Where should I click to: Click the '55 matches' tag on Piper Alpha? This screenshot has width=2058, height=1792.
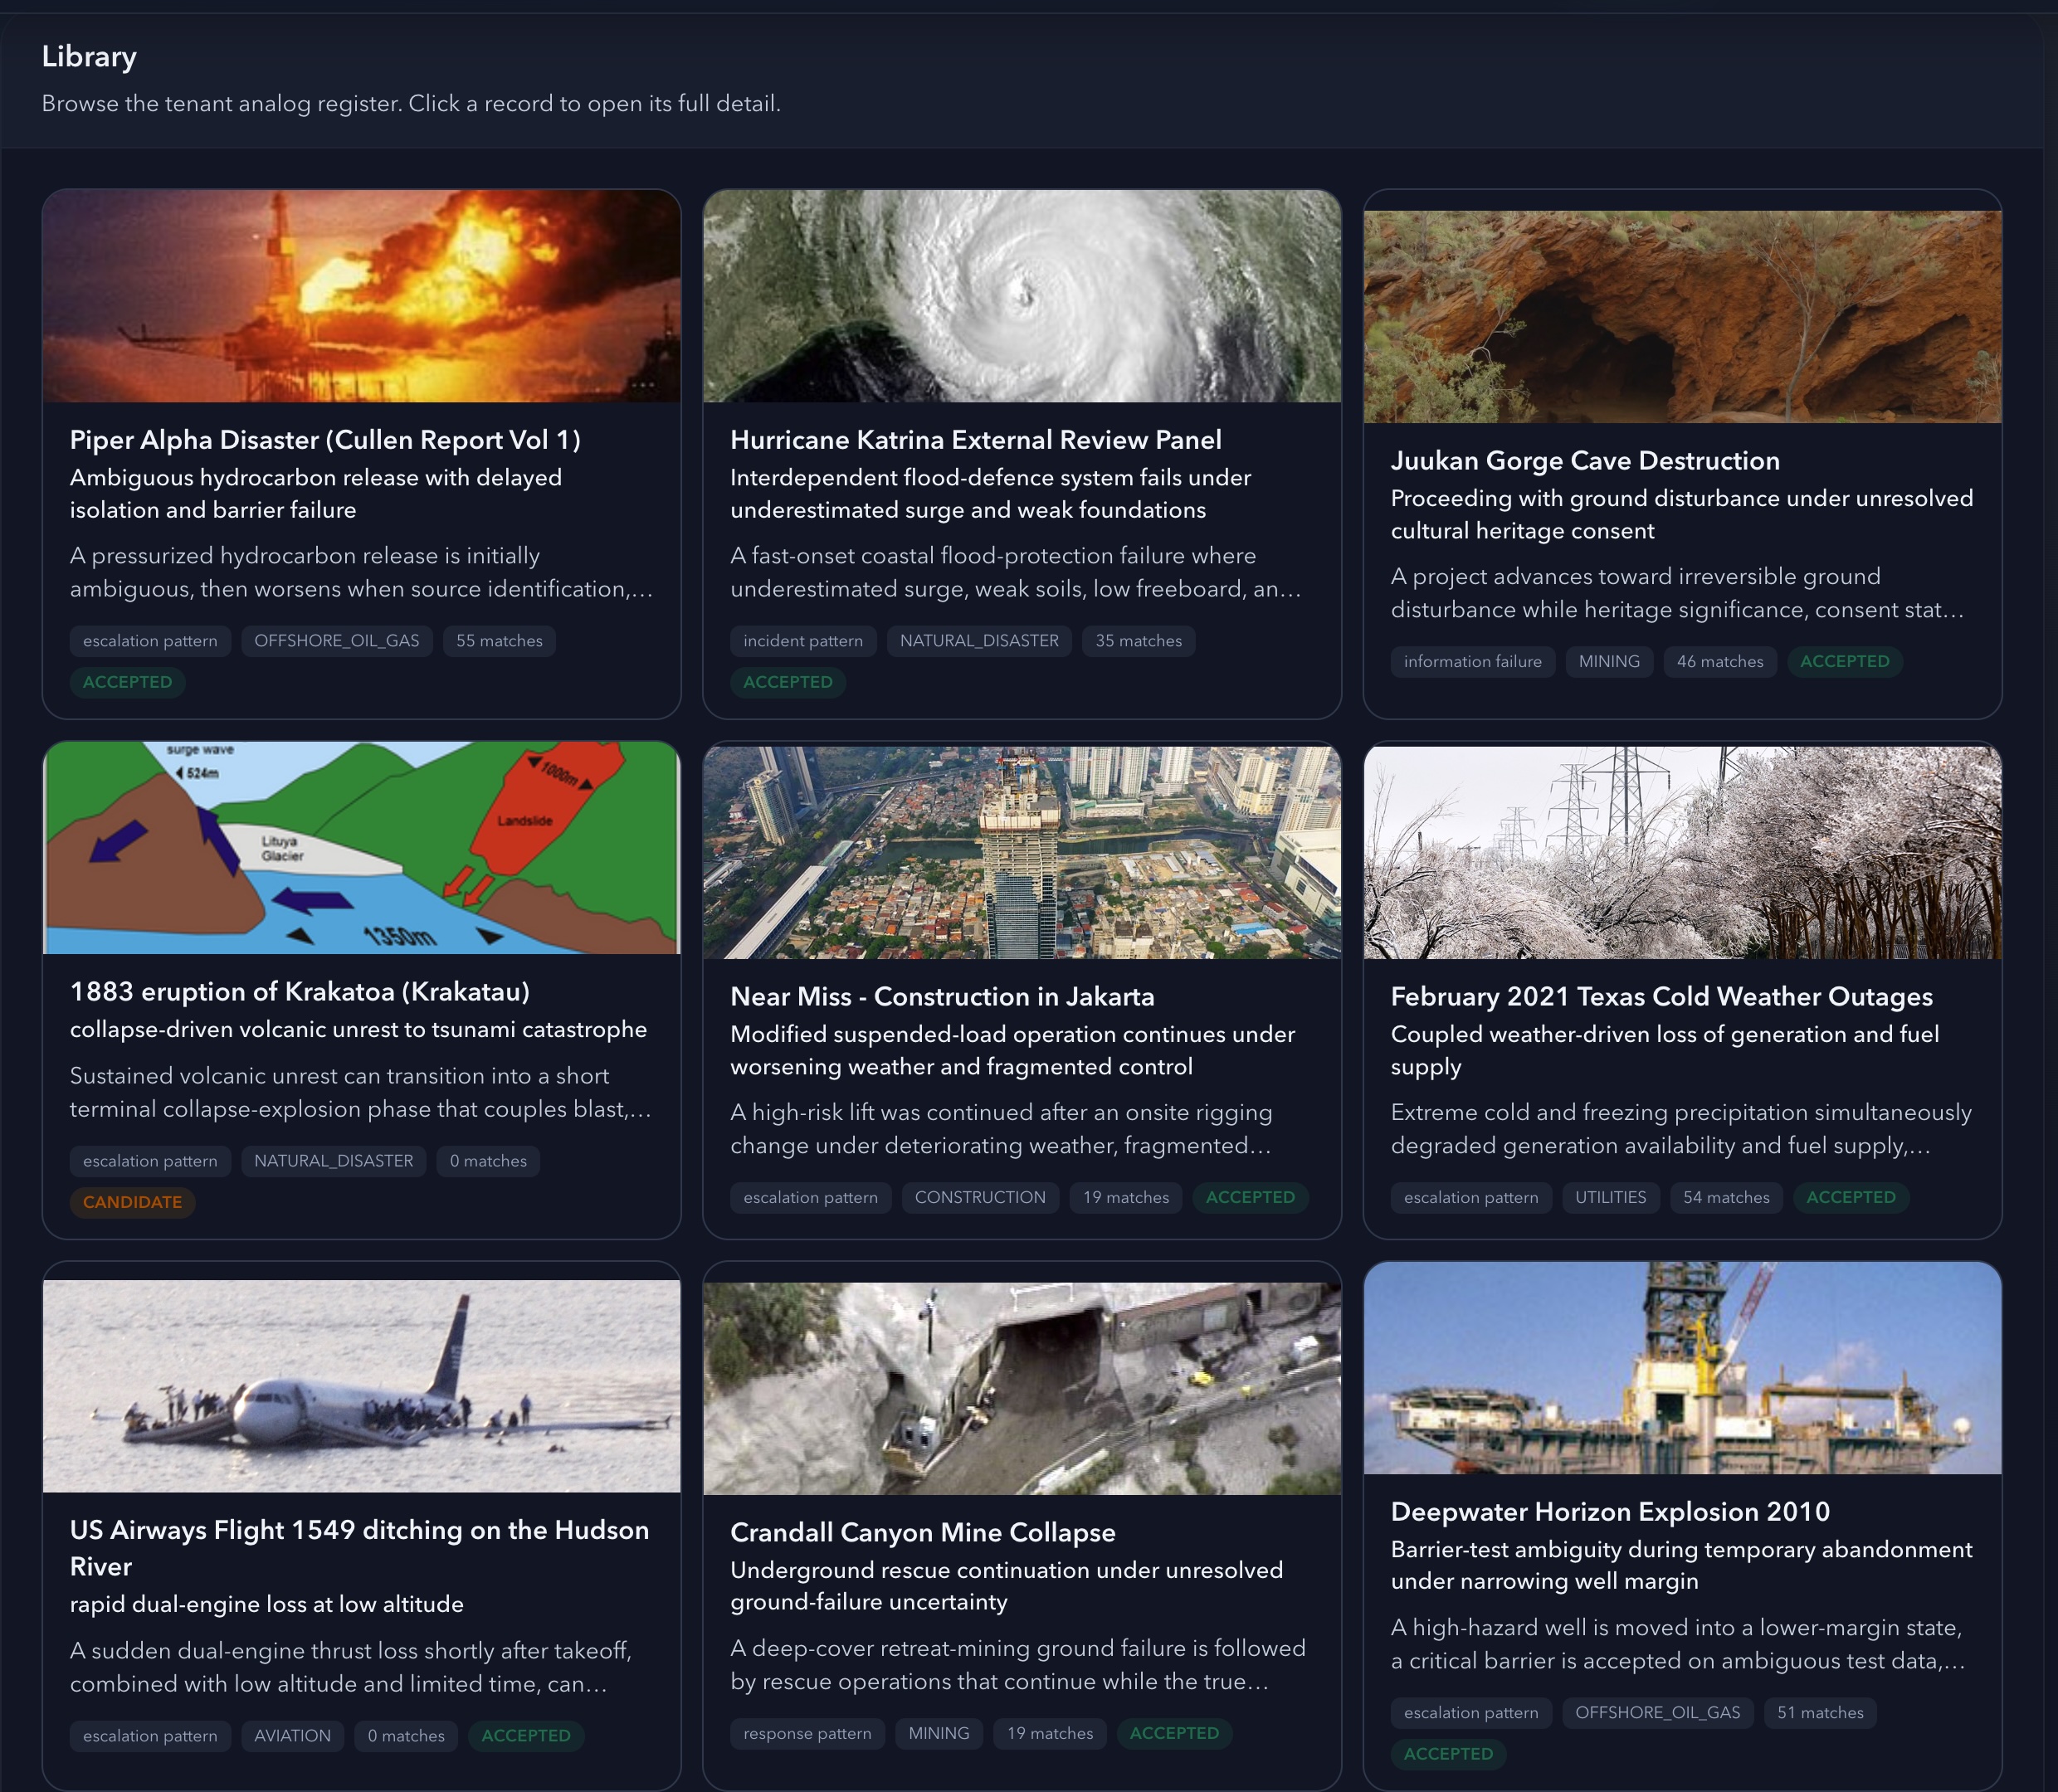499,642
